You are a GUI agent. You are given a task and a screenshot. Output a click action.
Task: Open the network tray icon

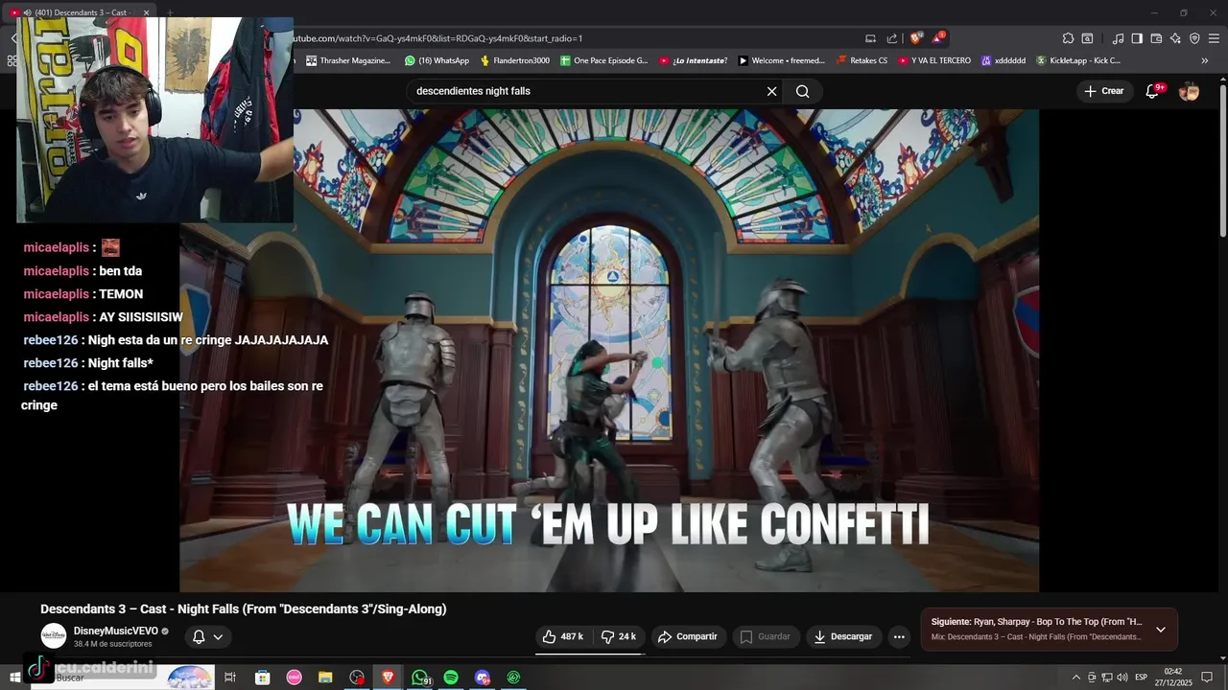point(1107,678)
